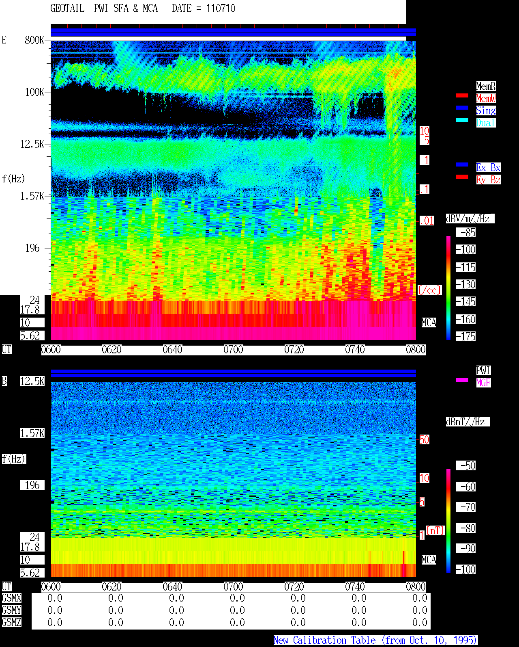Select the MemR legend label
This screenshot has width=519, height=647.
click(486, 86)
